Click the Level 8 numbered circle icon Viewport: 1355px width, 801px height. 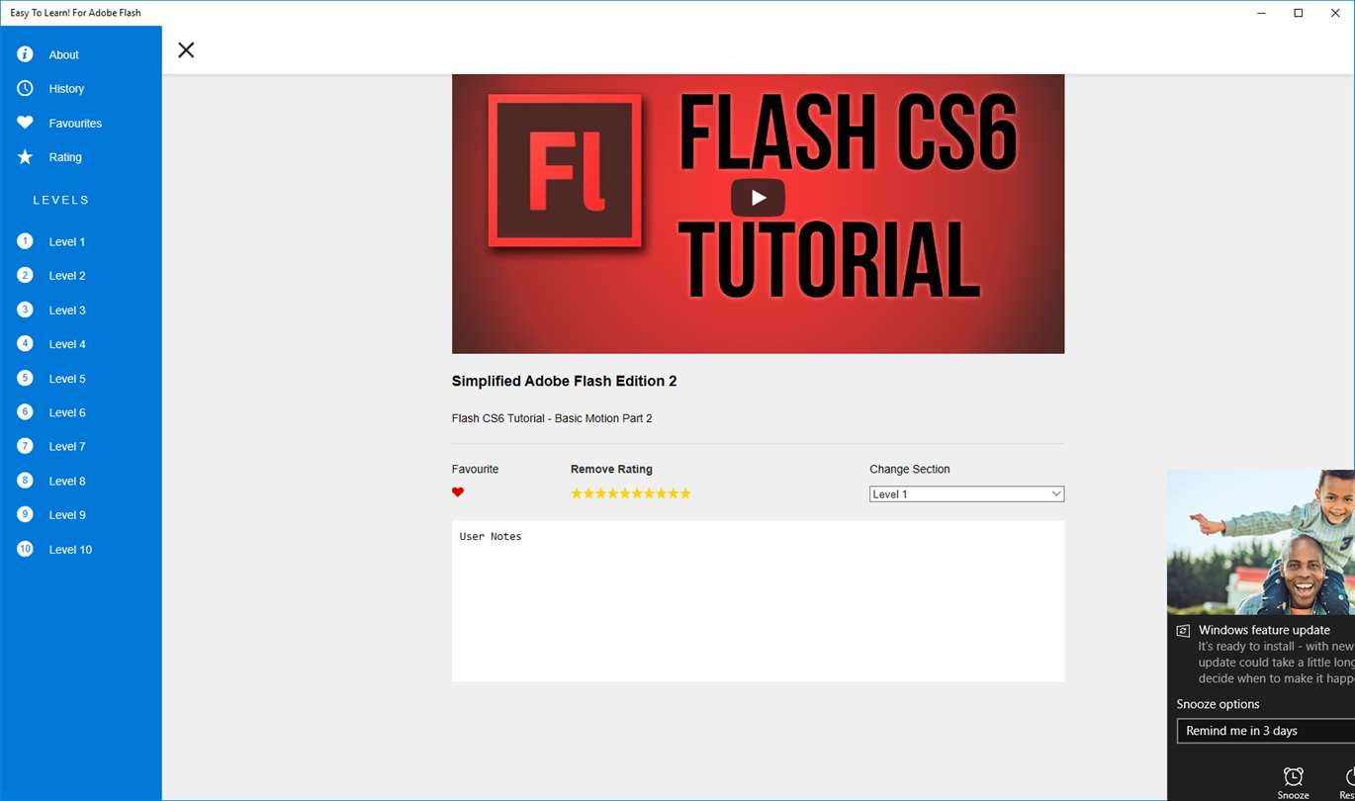[25, 481]
